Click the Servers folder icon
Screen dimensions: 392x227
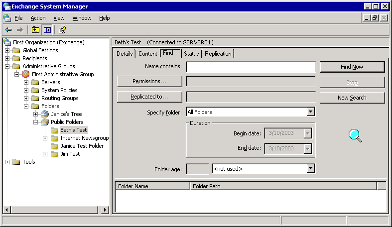(35, 83)
